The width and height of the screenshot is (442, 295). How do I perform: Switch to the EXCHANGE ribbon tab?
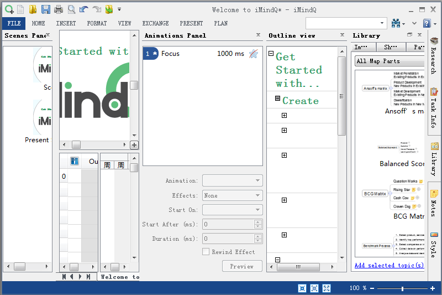[155, 23]
